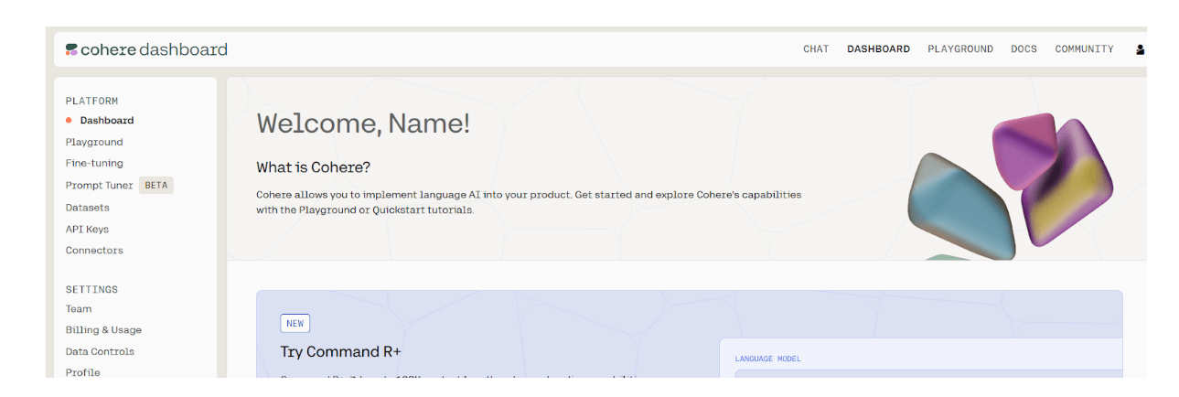Open Data Controls settings
The image size is (1179, 397).
(x=100, y=352)
